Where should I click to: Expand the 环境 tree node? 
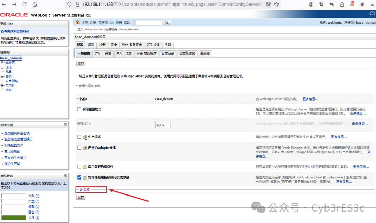pos(2,67)
